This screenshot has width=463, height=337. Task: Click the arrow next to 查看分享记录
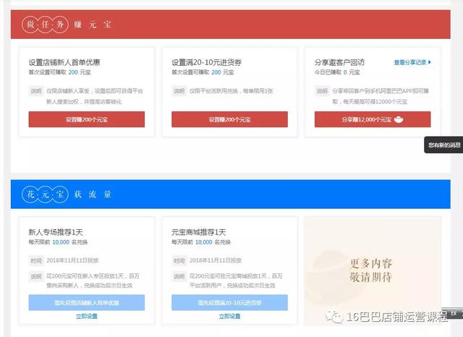[x=430, y=62]
